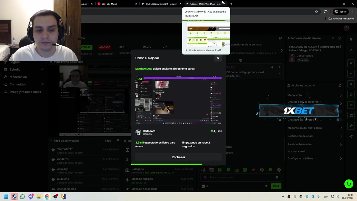Open the pinned message three-dot options
The image size is (357, 201).
click(x=279, y=67)
